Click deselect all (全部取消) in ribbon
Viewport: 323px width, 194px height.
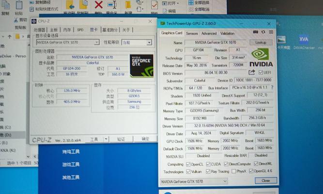coord(199,9)
